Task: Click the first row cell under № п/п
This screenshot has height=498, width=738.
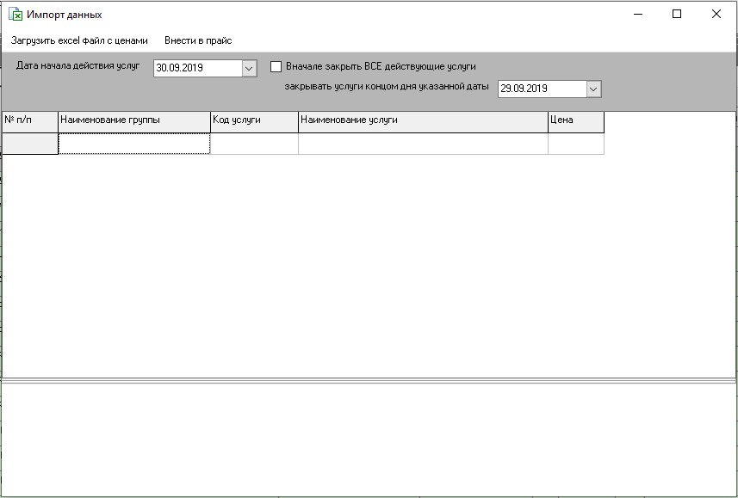Action: point(28,143)
